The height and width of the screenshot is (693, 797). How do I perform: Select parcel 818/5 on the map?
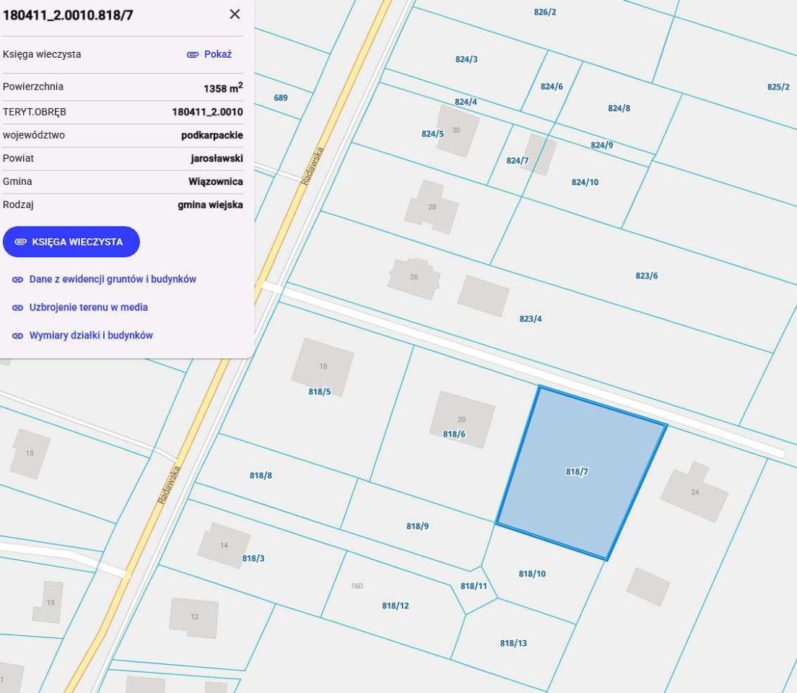coord(320,391)
